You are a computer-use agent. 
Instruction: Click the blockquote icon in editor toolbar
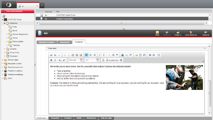click(117, 55)
